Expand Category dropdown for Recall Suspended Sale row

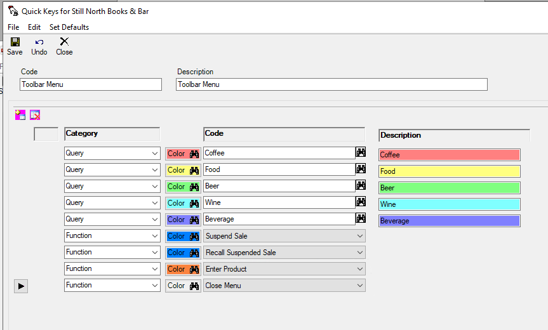pos(155,252)
